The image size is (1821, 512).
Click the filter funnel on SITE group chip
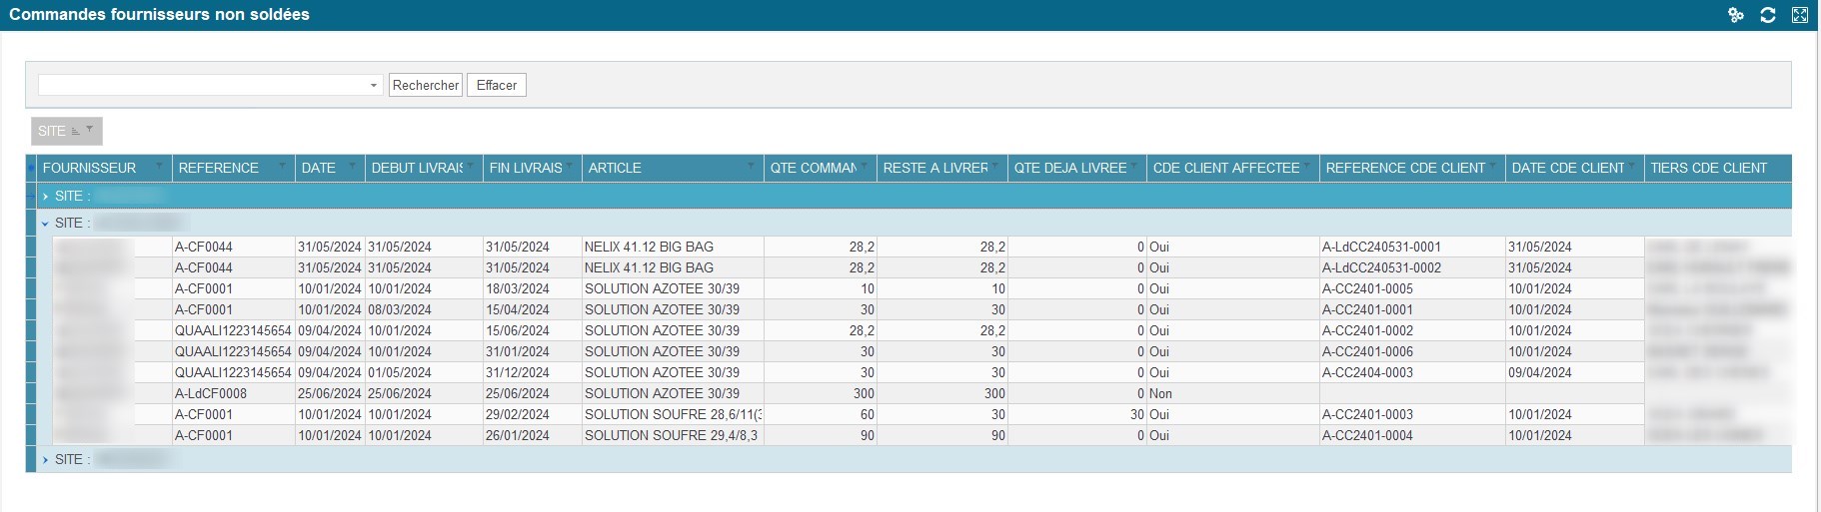(90, 130)
